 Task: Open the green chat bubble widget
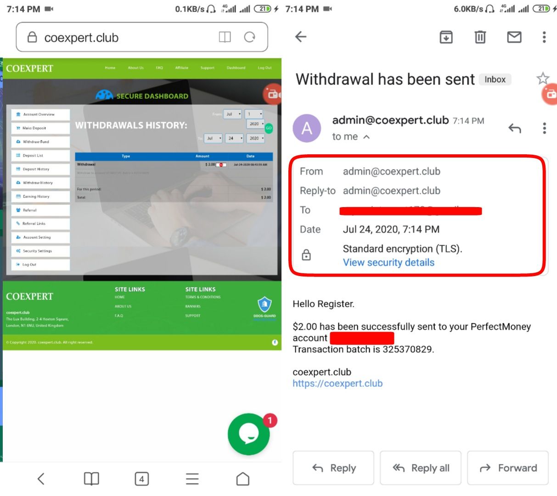tap(248, 434)
